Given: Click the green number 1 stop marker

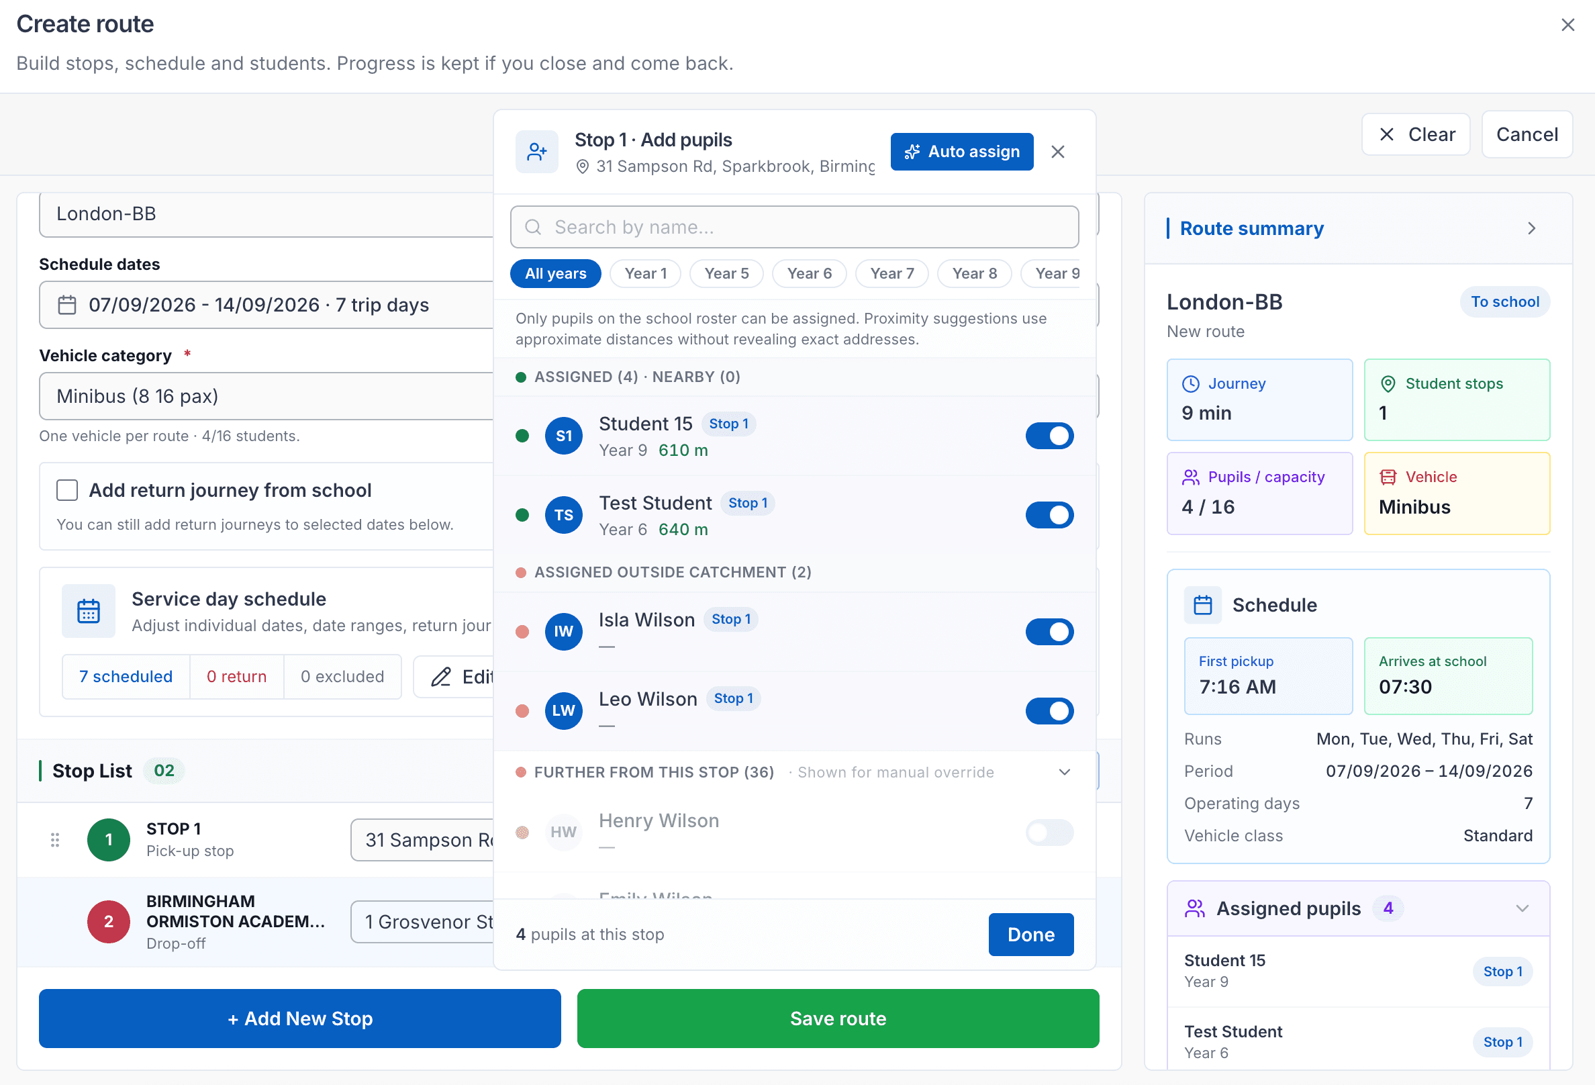Looking at the screenshot, I should point(109,839).
